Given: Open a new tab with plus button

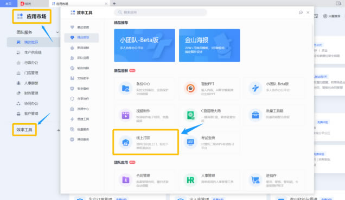Looking at the screenshot, I should pyautogui.click(x=114, y=3).
